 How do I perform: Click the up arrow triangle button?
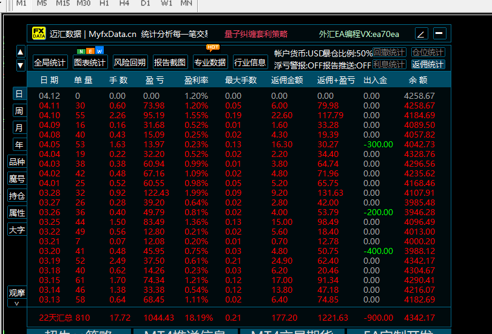[21, 52]
